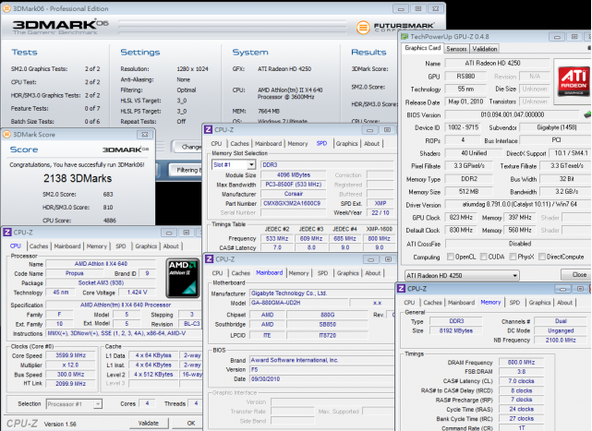This screenshot has height=431, width=592.
Task: Click the CPU-Z Z icon of the processor window
Action: [7, 233]
